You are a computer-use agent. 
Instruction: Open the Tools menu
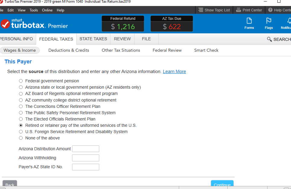(x=33, y=10)
